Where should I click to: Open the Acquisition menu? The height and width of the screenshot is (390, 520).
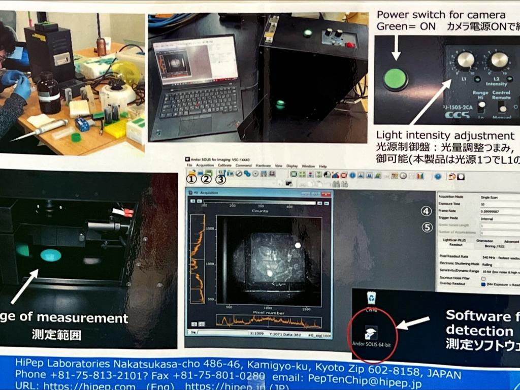point(205,165)
